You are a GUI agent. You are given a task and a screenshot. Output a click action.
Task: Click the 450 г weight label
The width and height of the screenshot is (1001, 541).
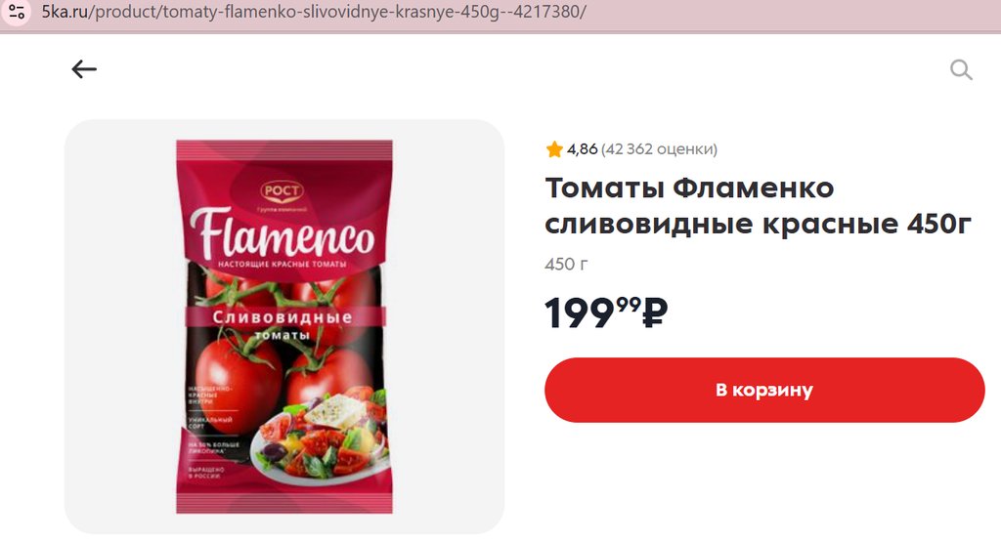pos(566,264)
